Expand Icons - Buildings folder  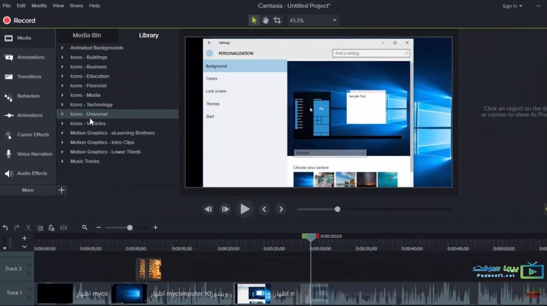click(x=62, y=57)
